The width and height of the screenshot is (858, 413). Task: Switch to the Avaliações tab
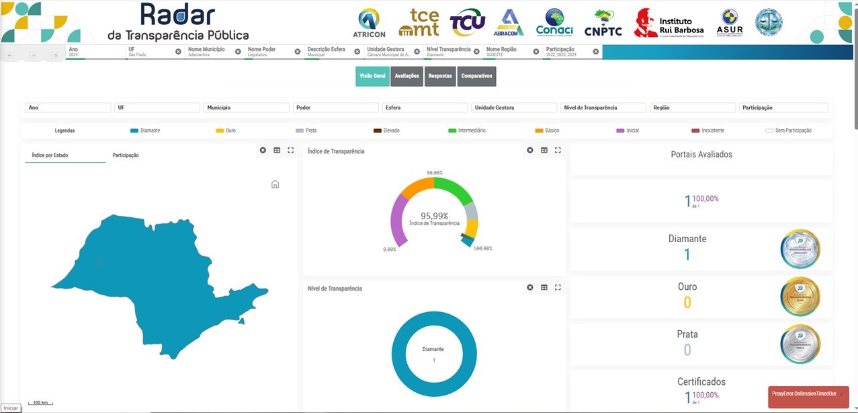point(406,76)
